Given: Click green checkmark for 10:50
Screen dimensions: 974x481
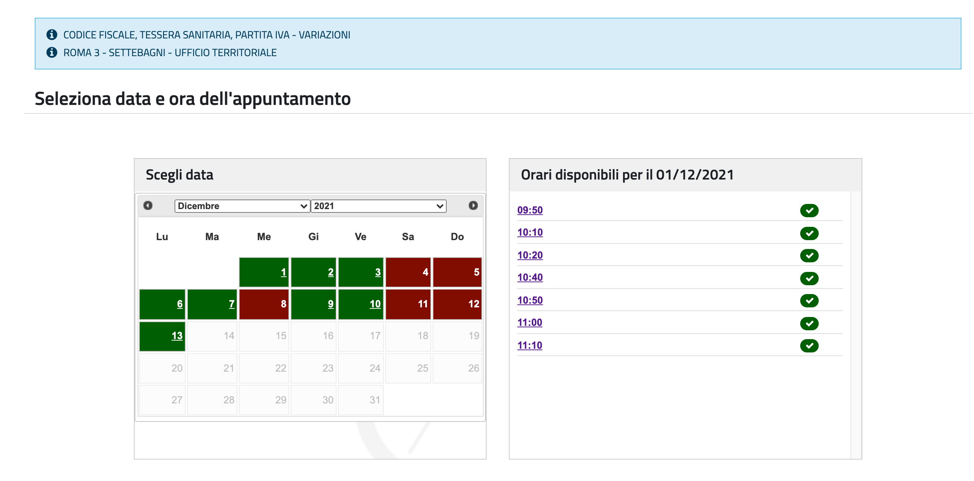Looking at the screenshot, I should pos(809,301).
